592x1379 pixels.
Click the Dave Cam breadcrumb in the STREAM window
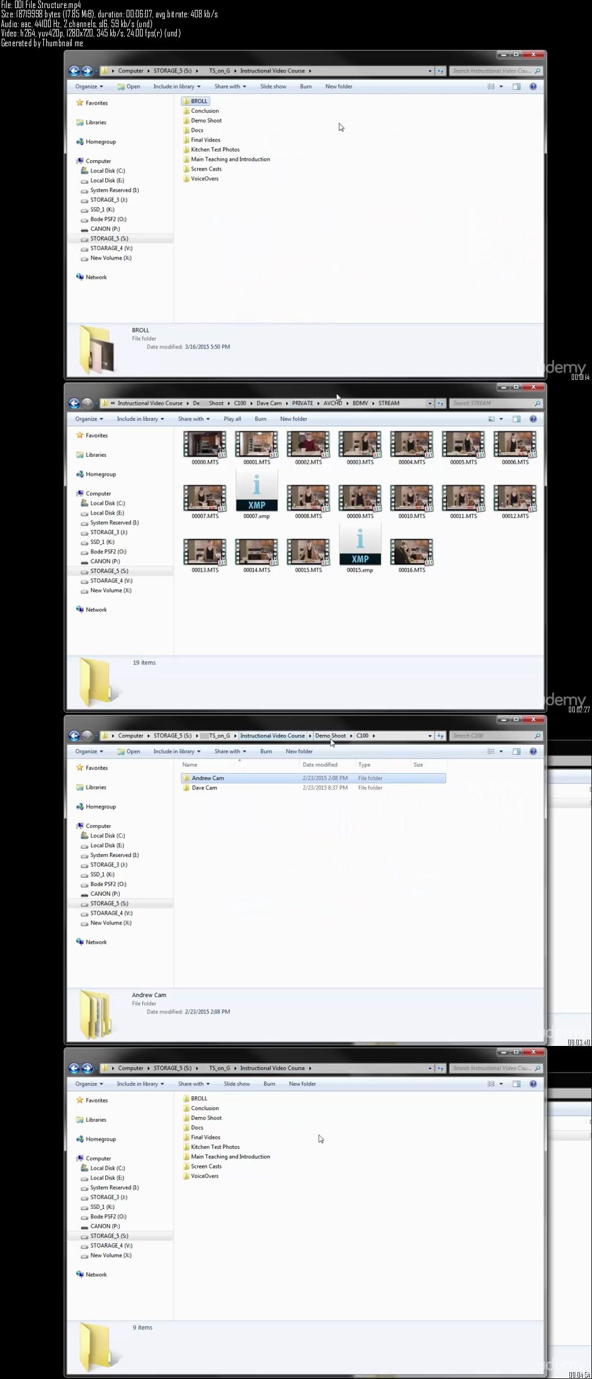[x=269, y=403]
